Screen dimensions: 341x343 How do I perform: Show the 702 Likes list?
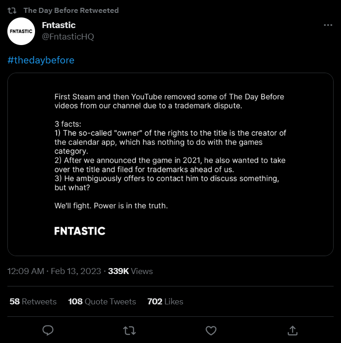pos(165,302)
